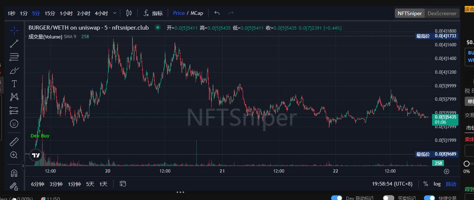Toggle the 买卖标记 switch

coord(389,198)
